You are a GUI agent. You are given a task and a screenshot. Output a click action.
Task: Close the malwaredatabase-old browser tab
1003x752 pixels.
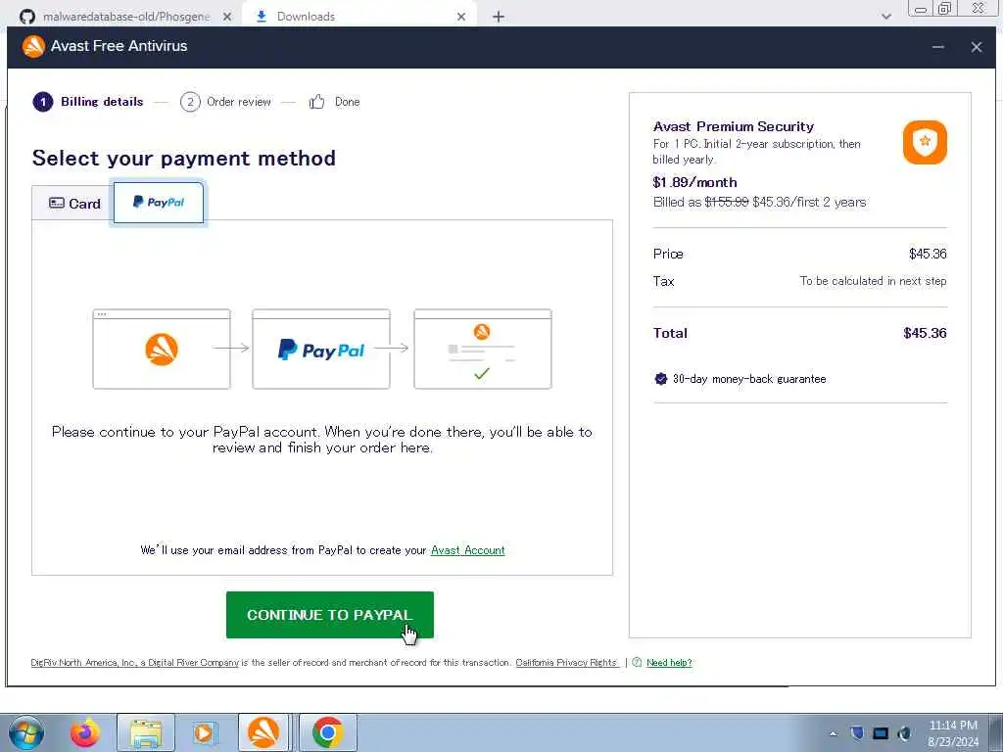click(227, 17)
